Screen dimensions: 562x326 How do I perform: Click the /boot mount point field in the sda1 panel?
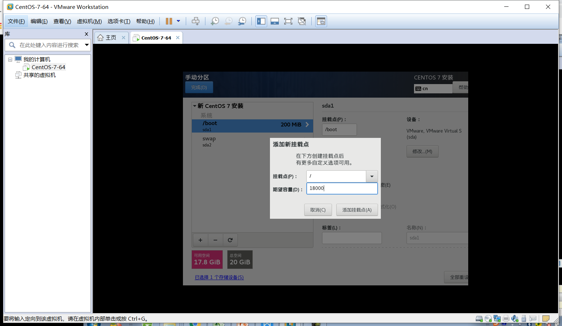pyautogui.click(x=339, y=130)
